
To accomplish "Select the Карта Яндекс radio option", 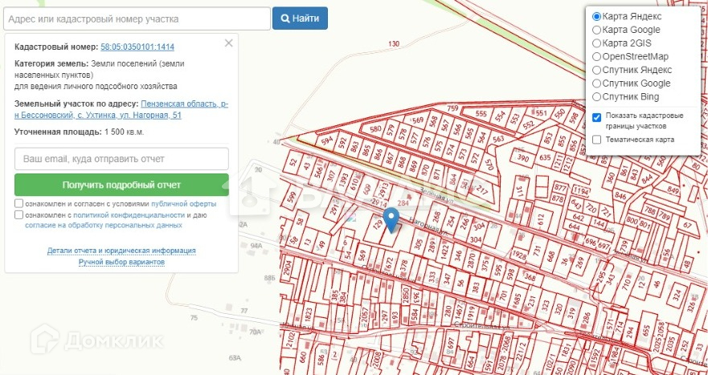I will tap(596, 17).
